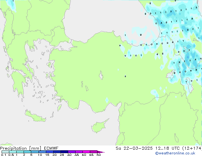Choose the 10–15 mm blue legend swatch
Viewport: 202px width, 156px height.
pos(42,152)
